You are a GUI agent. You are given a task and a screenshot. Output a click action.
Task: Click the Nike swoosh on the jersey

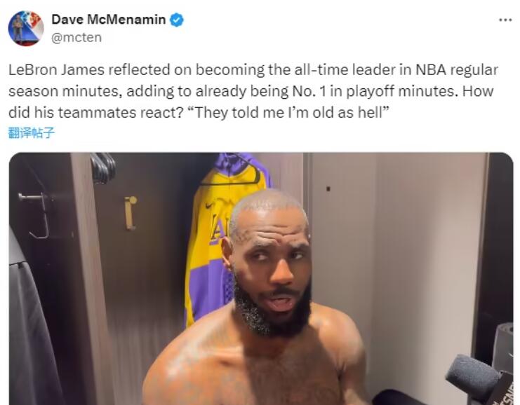[x=210, y=205]
